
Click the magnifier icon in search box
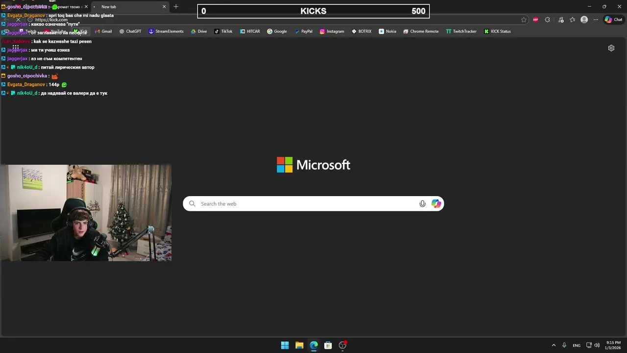pos(192,203)
